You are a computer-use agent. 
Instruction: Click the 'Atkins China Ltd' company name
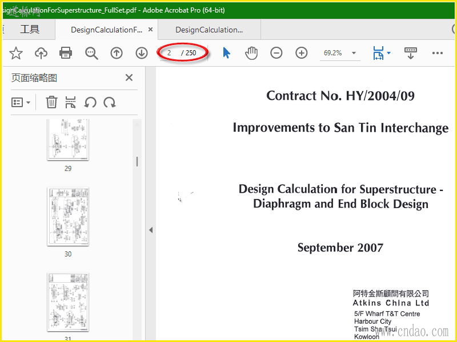pyautogui.click(x=391, y=303)
